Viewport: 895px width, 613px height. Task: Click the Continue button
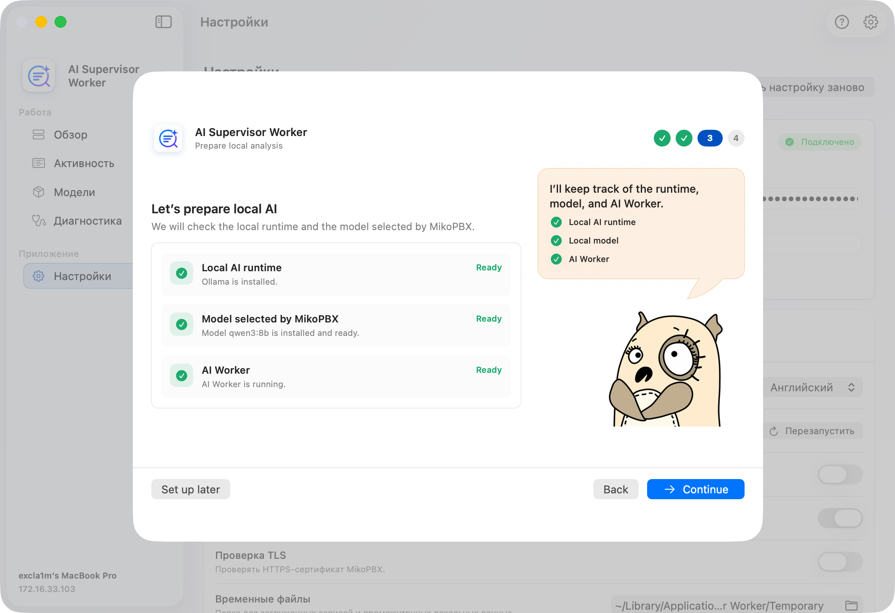[x=695, y=489]
